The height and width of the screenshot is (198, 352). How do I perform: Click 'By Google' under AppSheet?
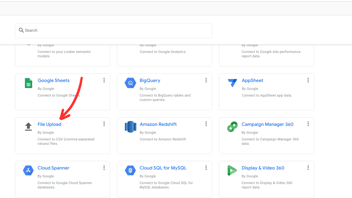click(250, 89)
